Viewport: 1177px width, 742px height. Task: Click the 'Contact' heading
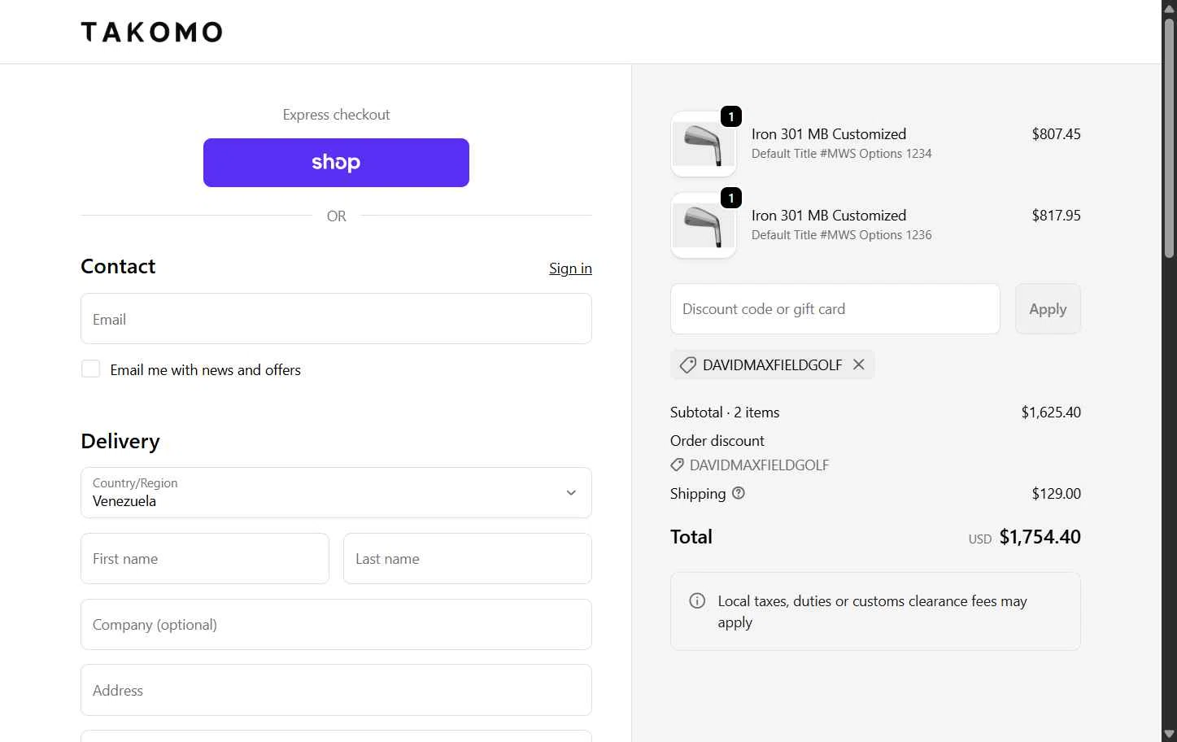pos(118,267)
